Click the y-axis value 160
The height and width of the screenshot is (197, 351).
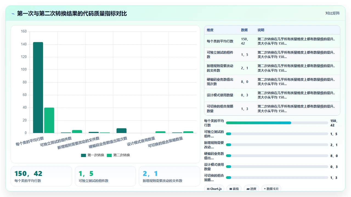[x=24, y=31]
